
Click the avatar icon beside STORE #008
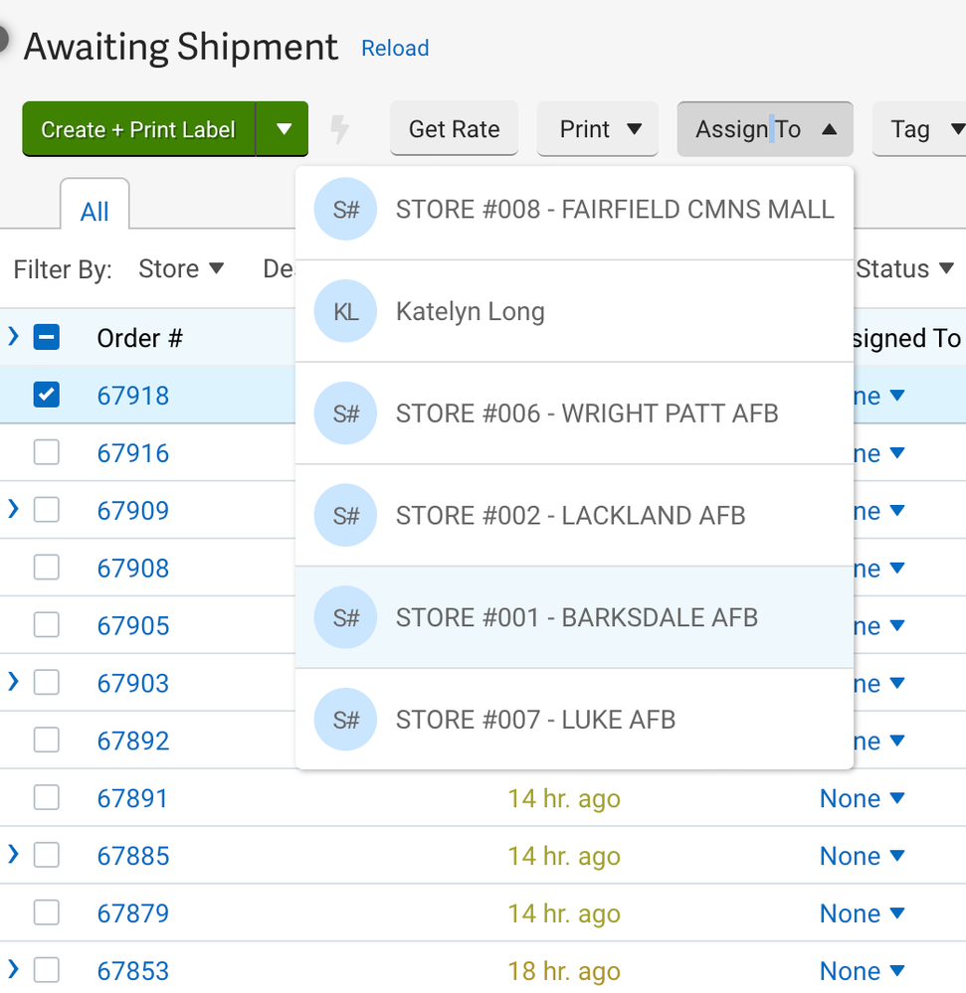(345, 210)
